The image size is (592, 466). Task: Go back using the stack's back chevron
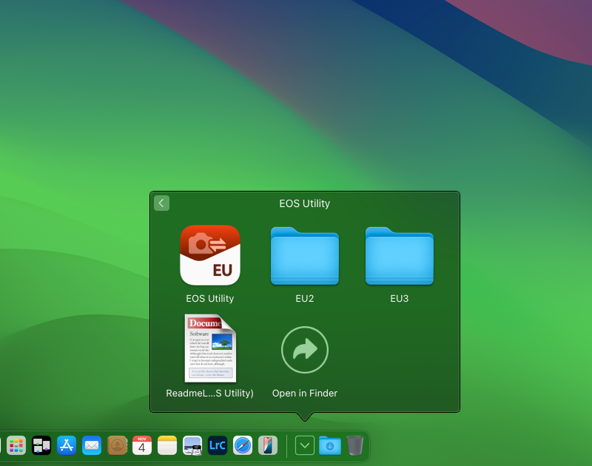161,203
